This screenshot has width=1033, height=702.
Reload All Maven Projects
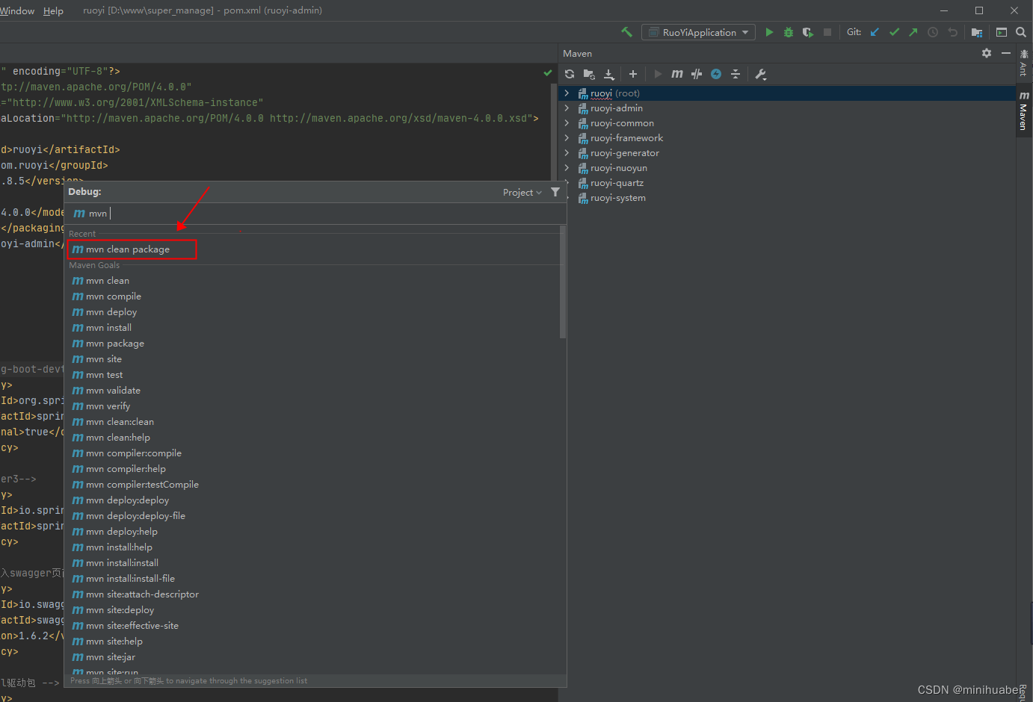(570, 74)
